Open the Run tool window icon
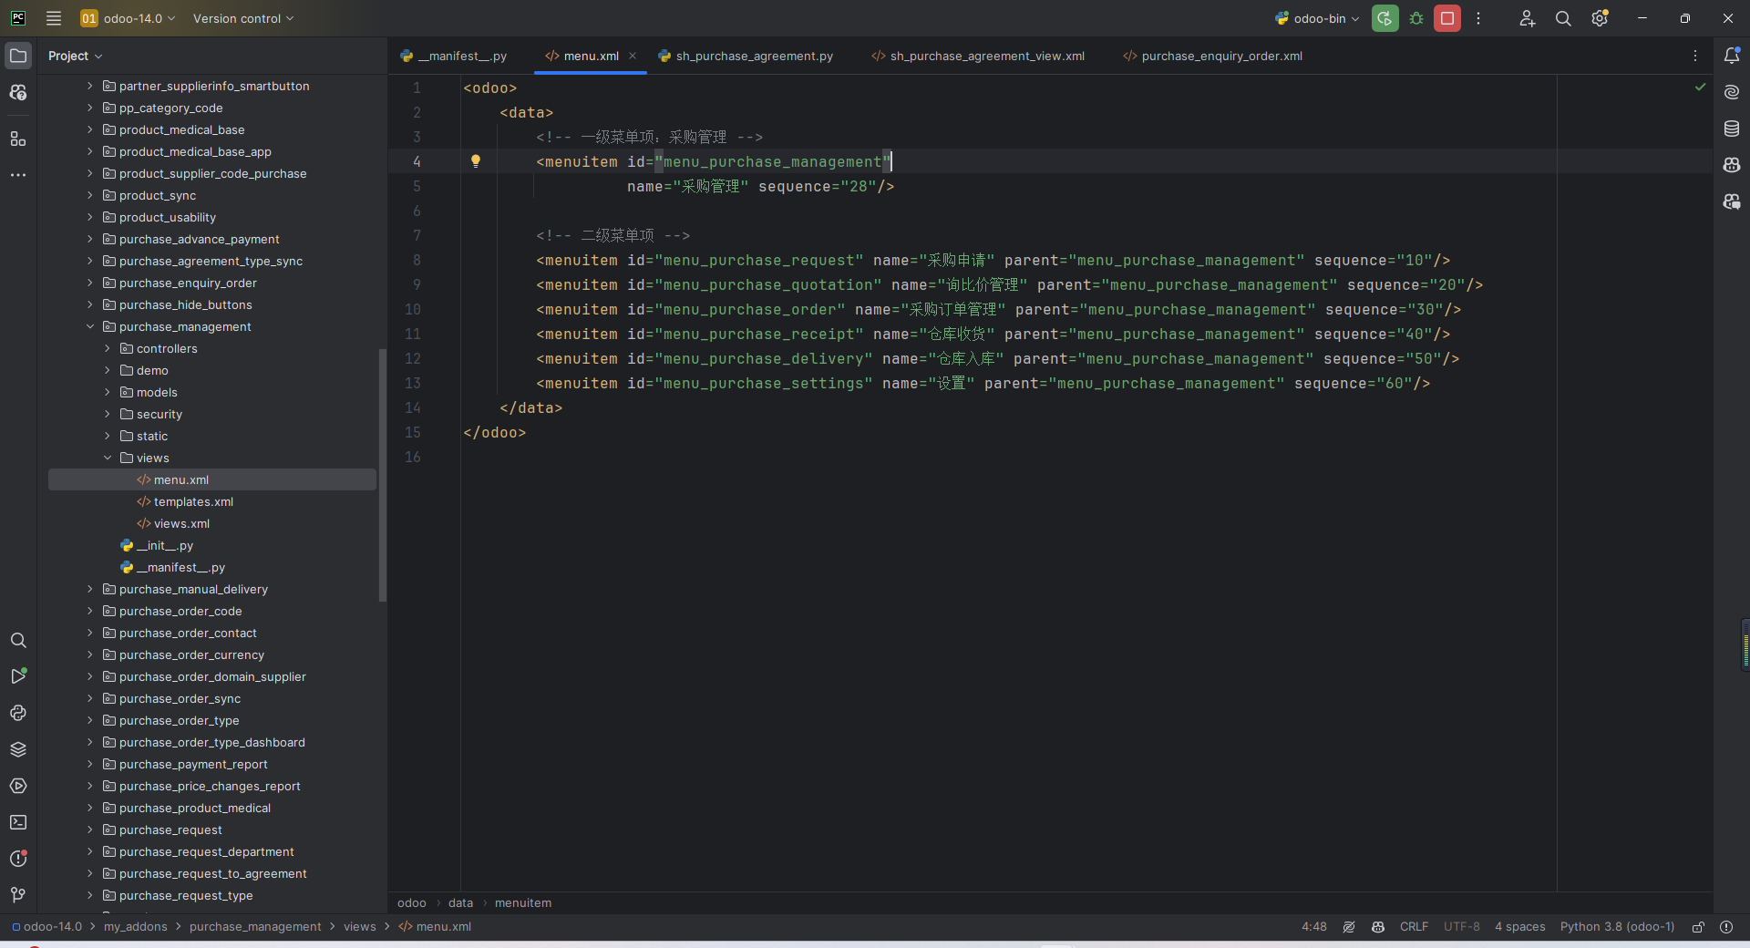1750x948 pixels. tap(18, 676)
